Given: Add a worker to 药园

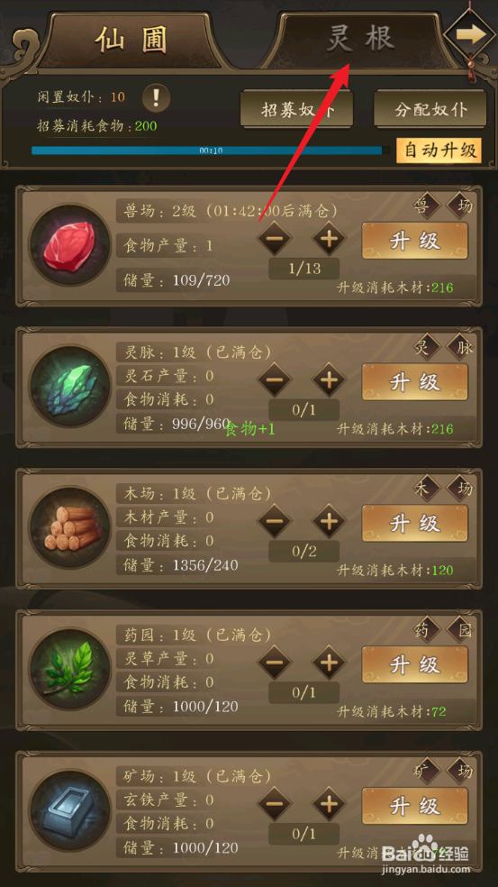Looking at the screenshot, I should click(329, 663).
